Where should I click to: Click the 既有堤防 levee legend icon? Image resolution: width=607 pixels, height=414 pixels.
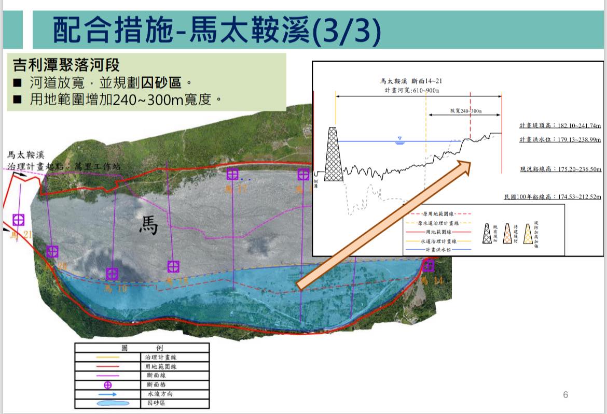[488, 233]
